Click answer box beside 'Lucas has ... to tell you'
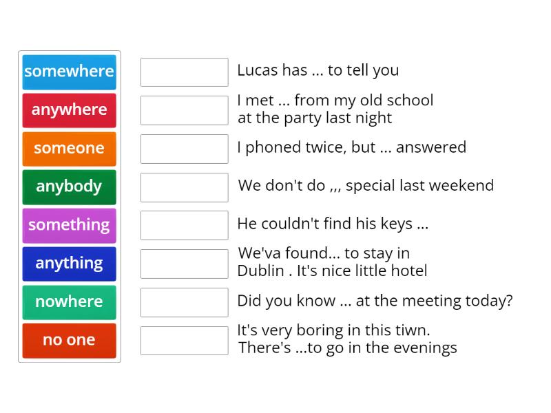Screen dimensions: 551x413 point(184,72)
